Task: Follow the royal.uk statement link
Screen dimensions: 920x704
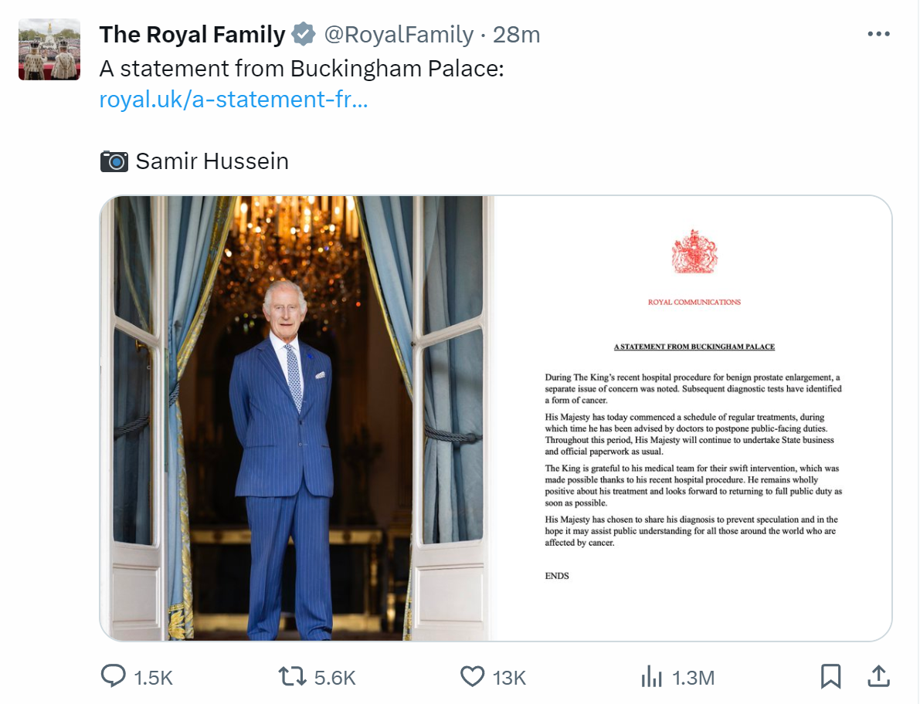Action: [233, 100]
